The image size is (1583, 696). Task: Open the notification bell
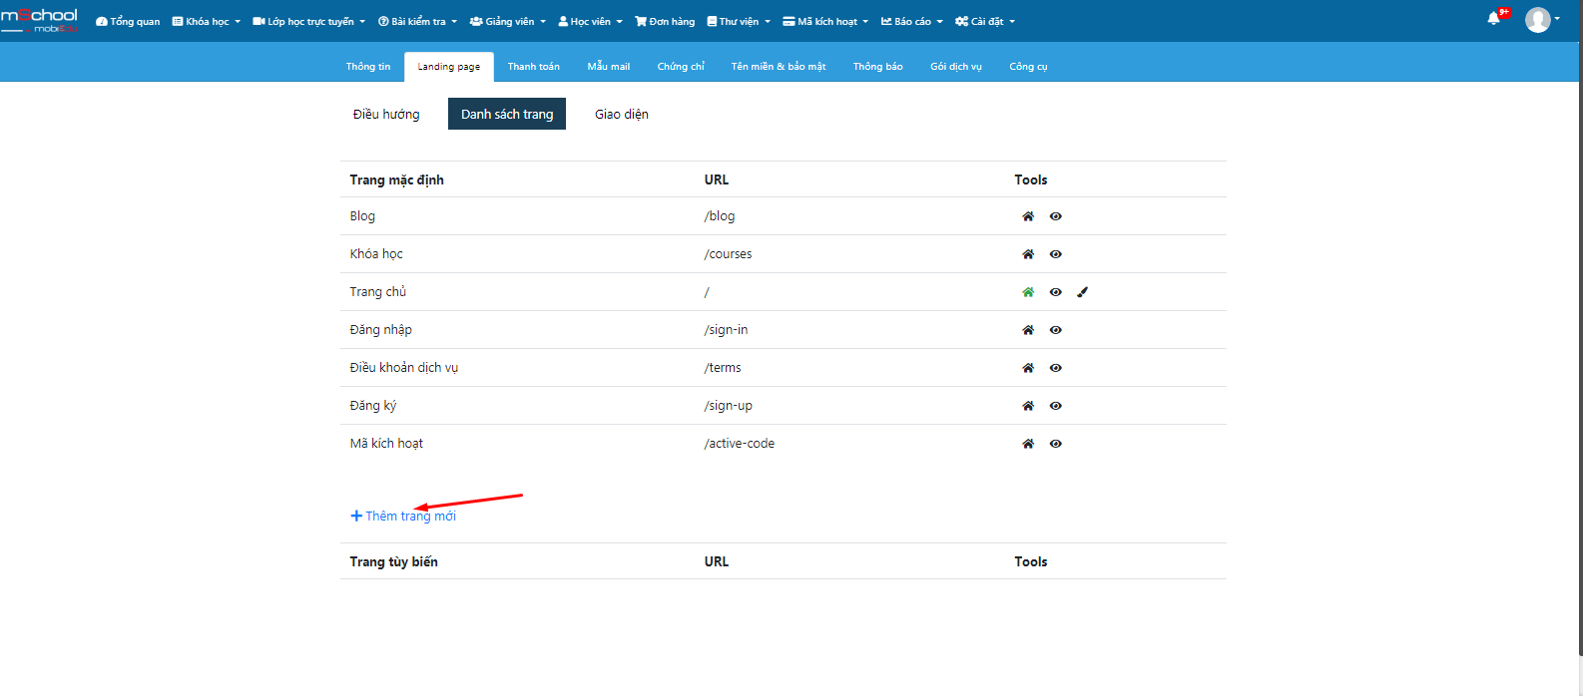pos(1494,19)
